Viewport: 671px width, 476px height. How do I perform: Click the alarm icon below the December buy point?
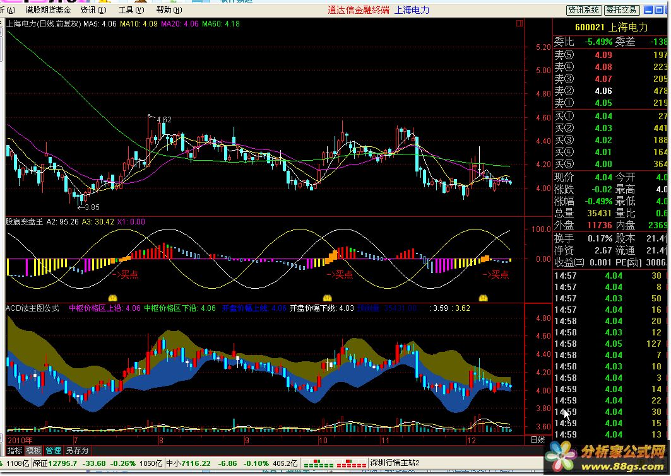[484, 298]
